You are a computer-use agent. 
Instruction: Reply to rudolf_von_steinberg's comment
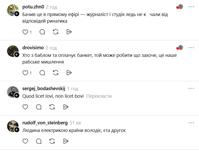click(x=39, y=141)
